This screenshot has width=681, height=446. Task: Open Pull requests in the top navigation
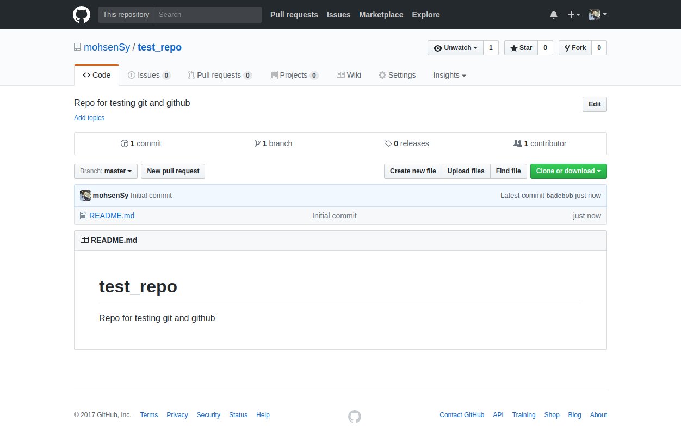(x=294, y=15)
